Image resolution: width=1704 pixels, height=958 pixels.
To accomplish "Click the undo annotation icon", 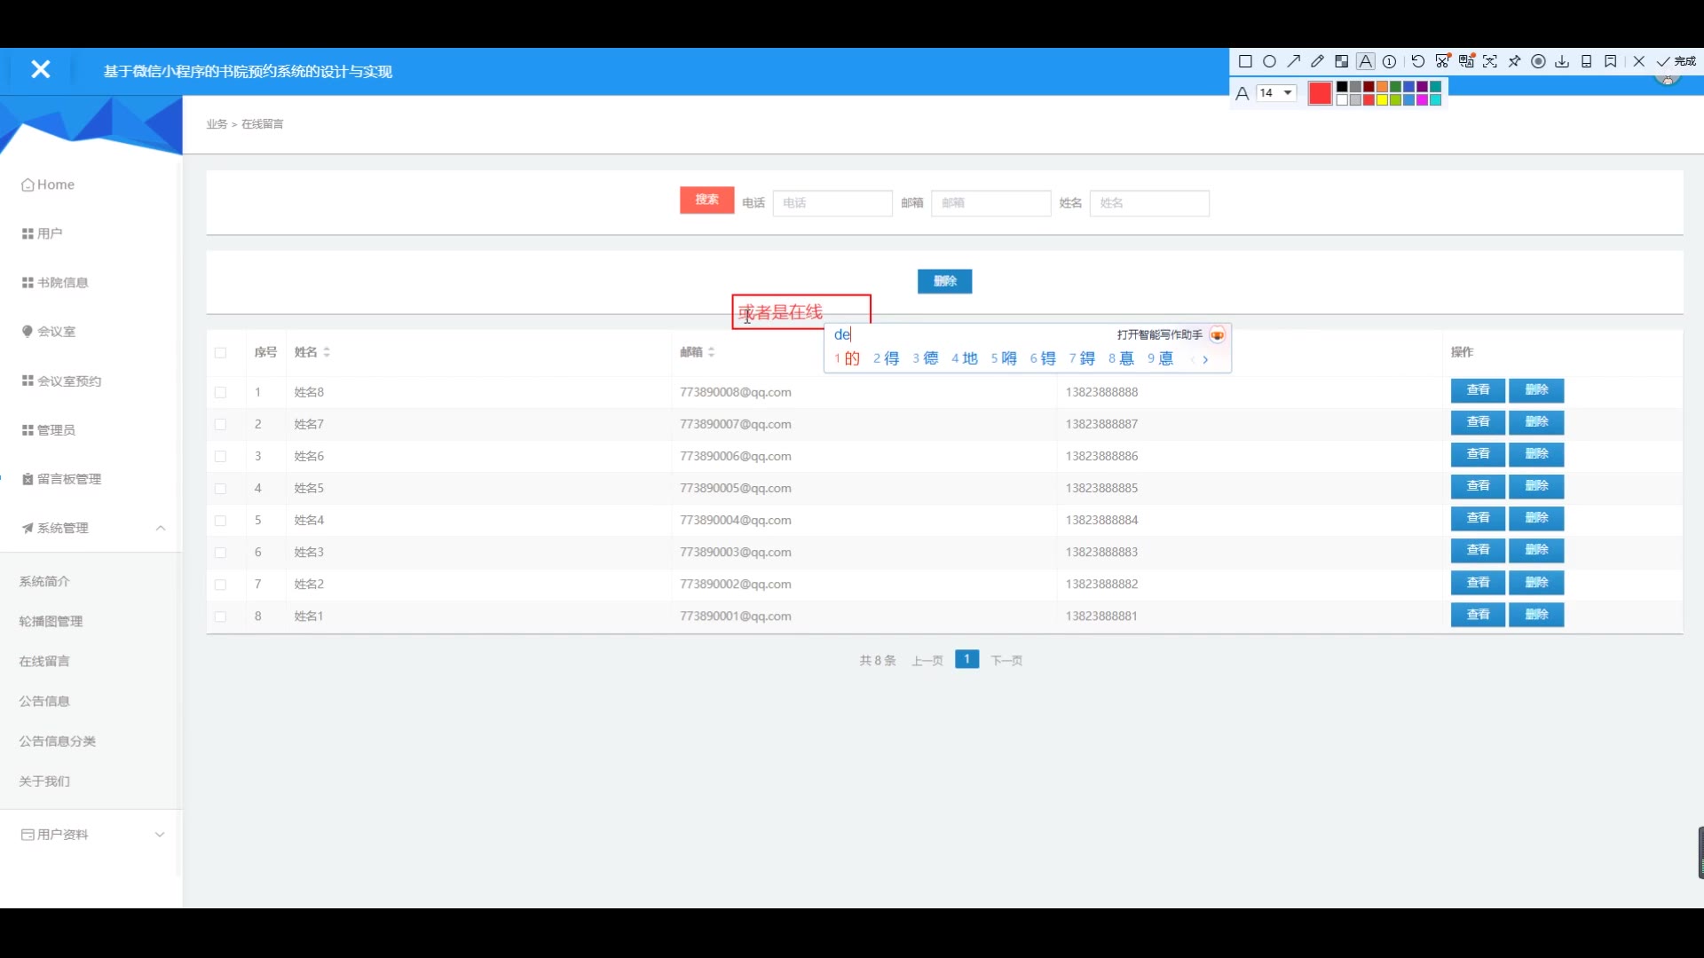I will click(1418, 62).
